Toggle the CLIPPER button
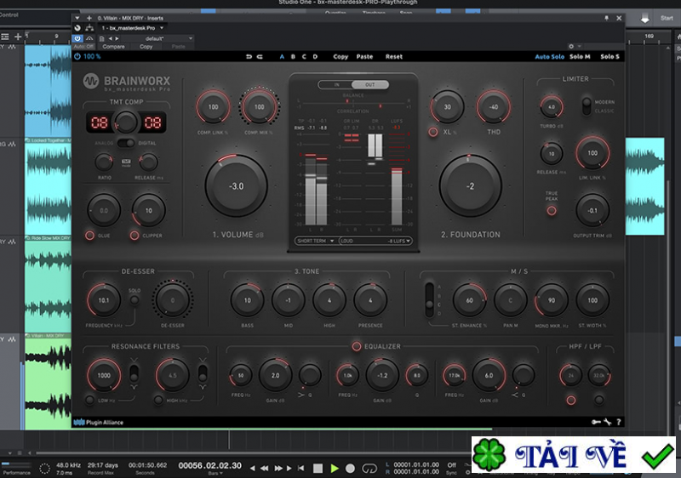 point(134,235)
